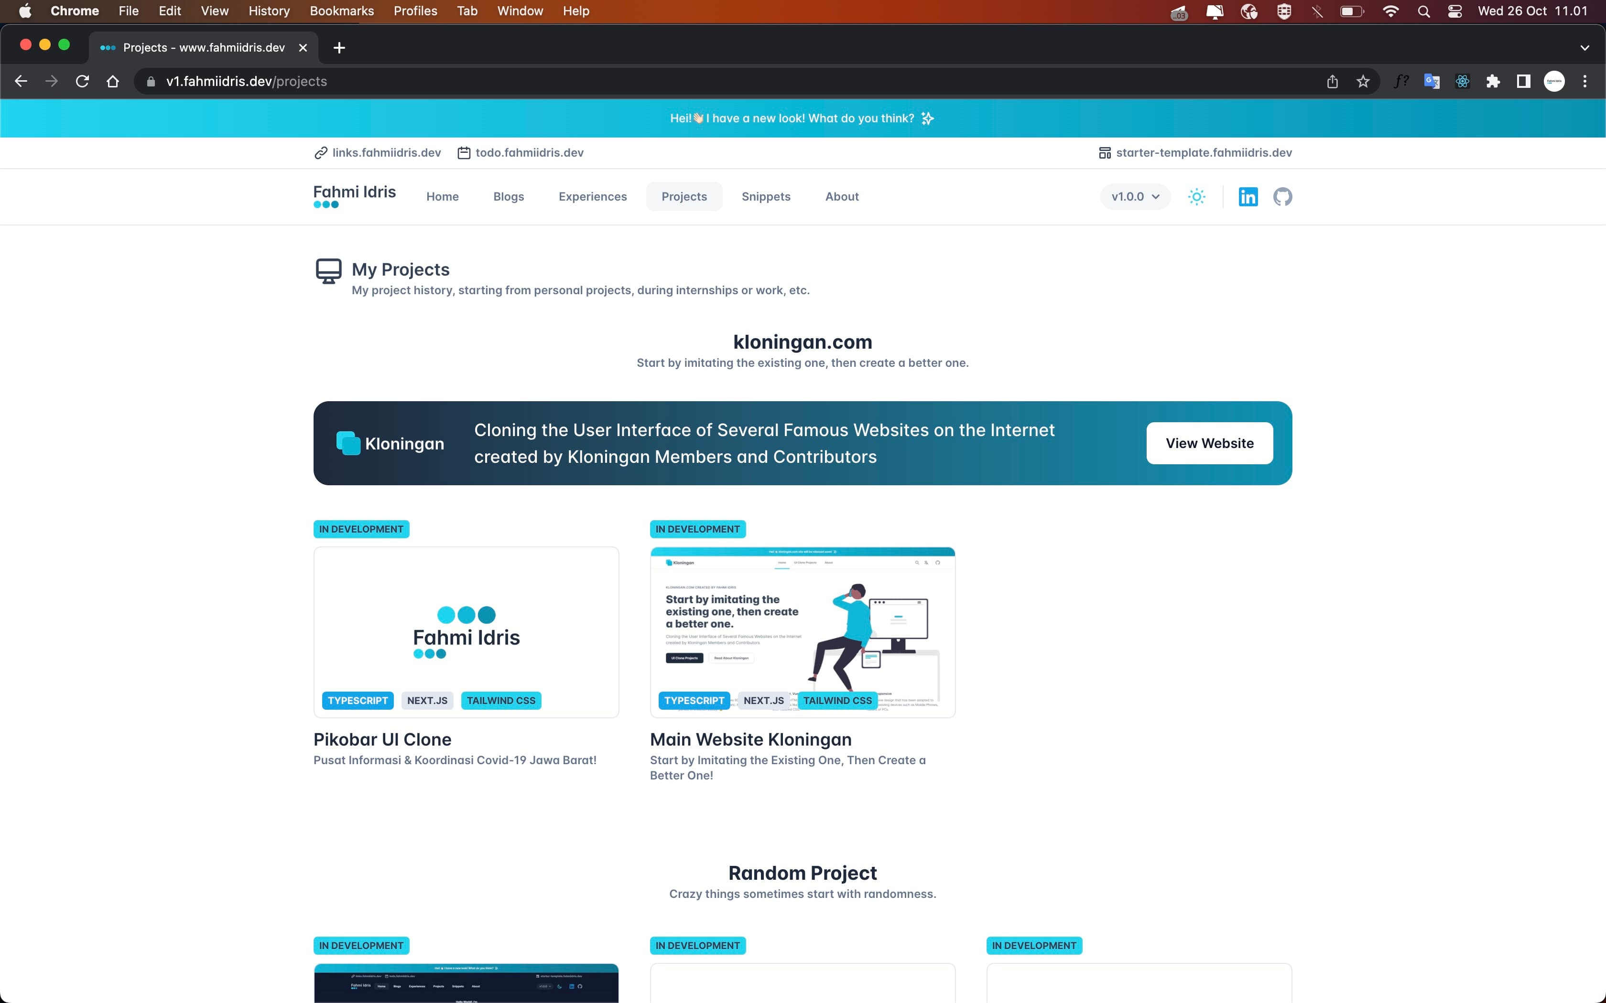1606x1003 pixels.
Task: Click the TYPESCRIPT tag on Pikobar card
Action: pyautogui.click(x=358, y=701)
